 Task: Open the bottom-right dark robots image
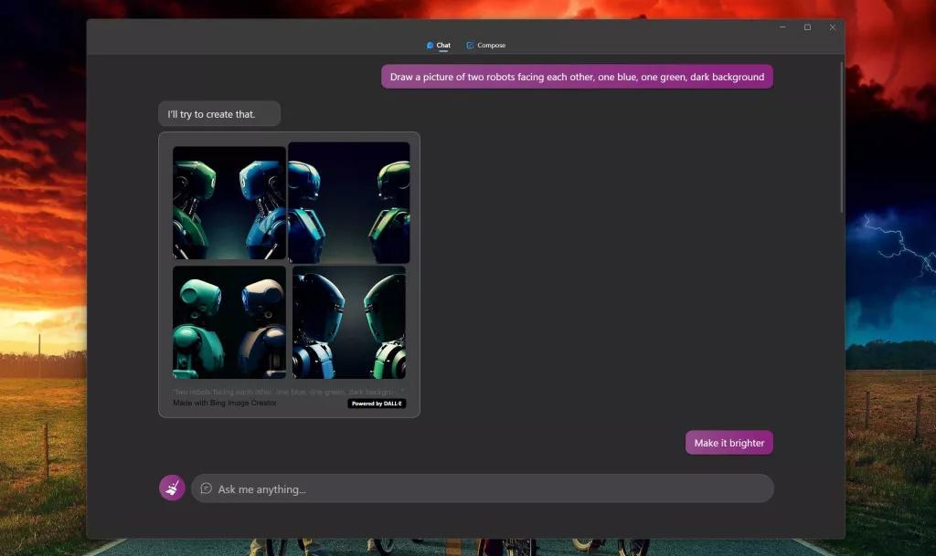[349, 322]
